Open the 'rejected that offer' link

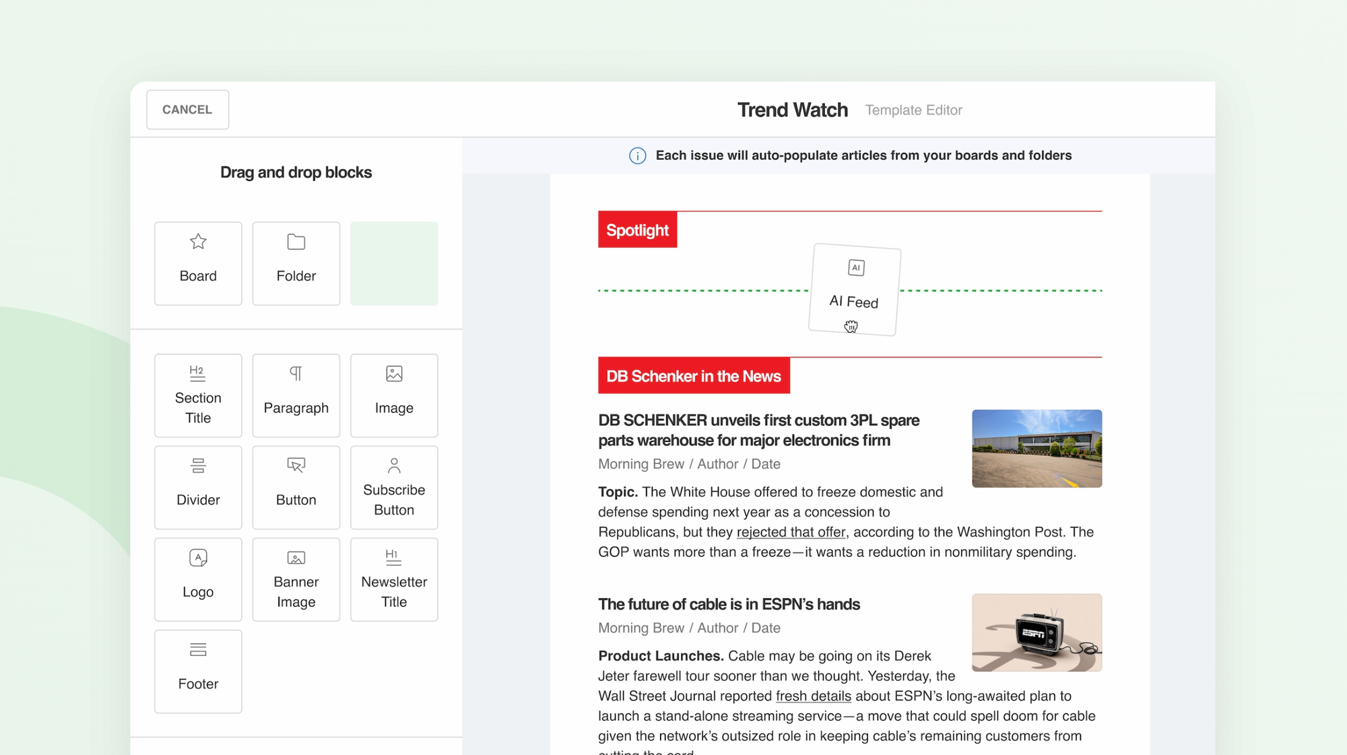coord(791,532)
